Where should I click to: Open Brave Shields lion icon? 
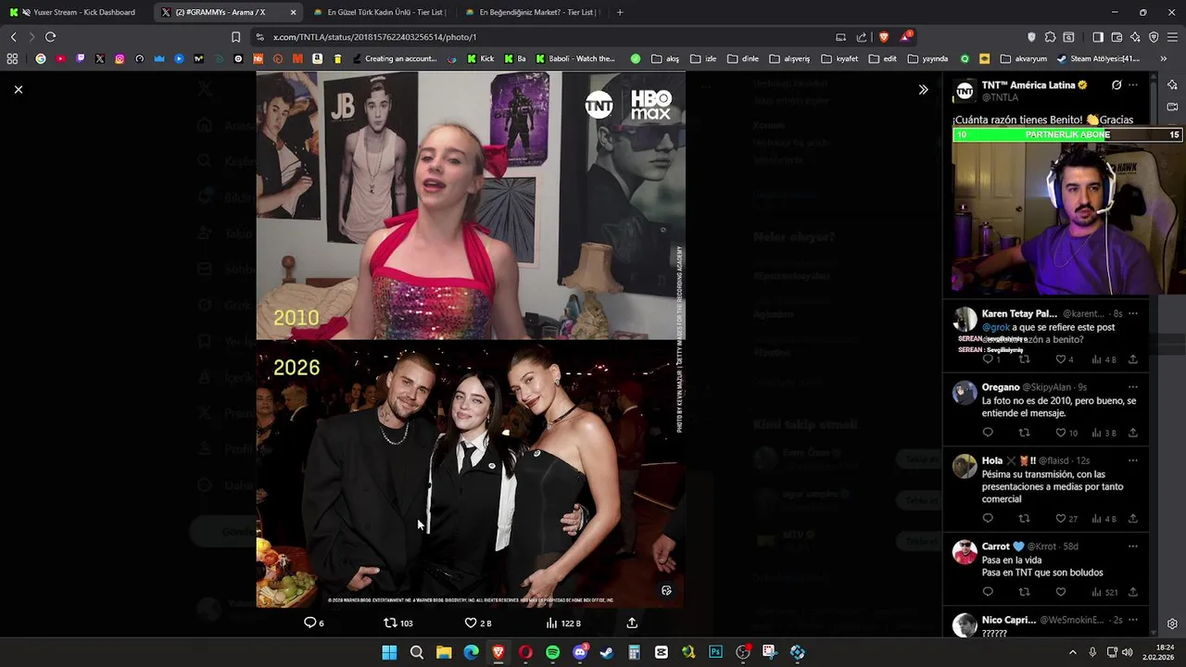[x=883, y=37]
